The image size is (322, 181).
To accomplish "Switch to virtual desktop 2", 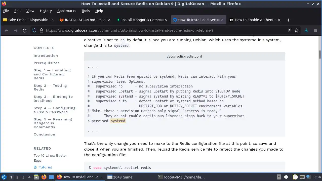I will [17, 177].
